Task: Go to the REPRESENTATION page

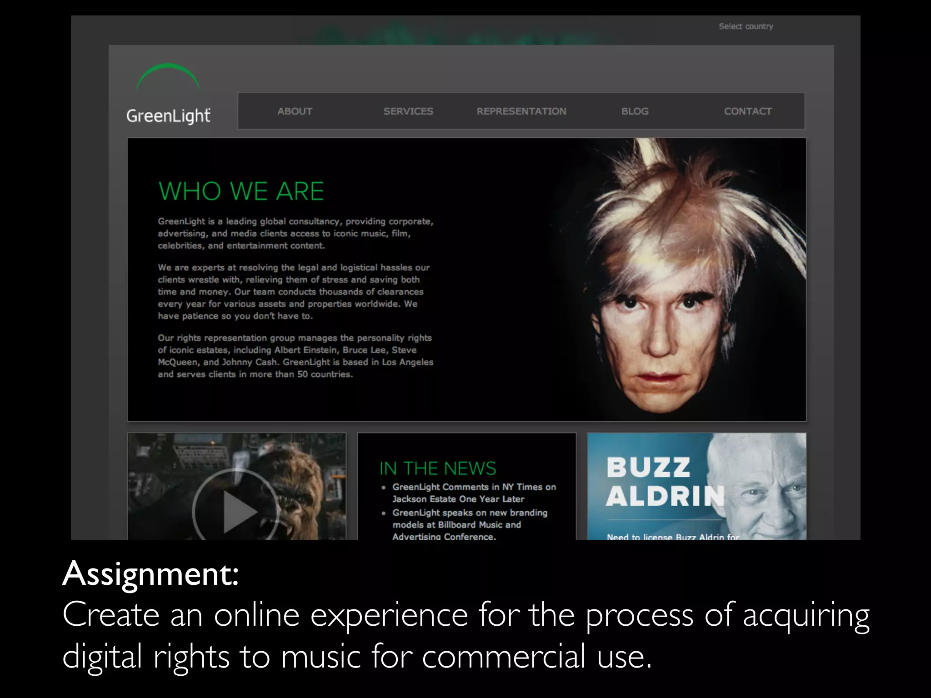Action: [521, 111]
